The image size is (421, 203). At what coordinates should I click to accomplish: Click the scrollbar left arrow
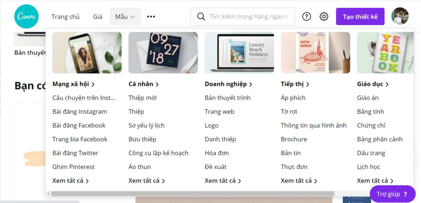[49, 194]
